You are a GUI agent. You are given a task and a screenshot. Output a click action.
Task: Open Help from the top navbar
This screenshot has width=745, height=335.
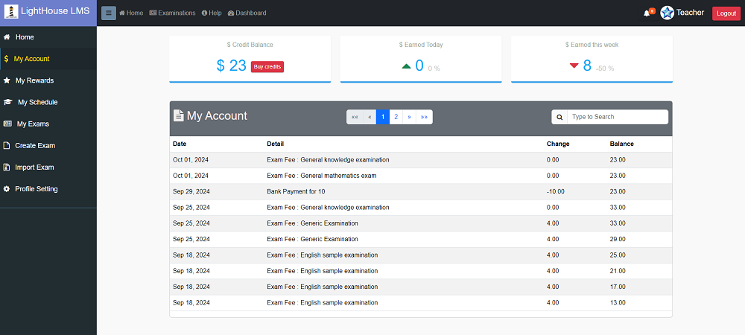point(212,13)
